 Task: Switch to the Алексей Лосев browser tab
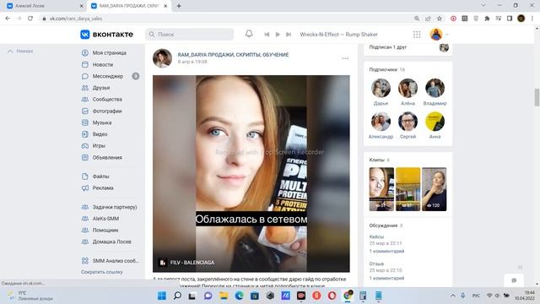(x=45, y=6)
